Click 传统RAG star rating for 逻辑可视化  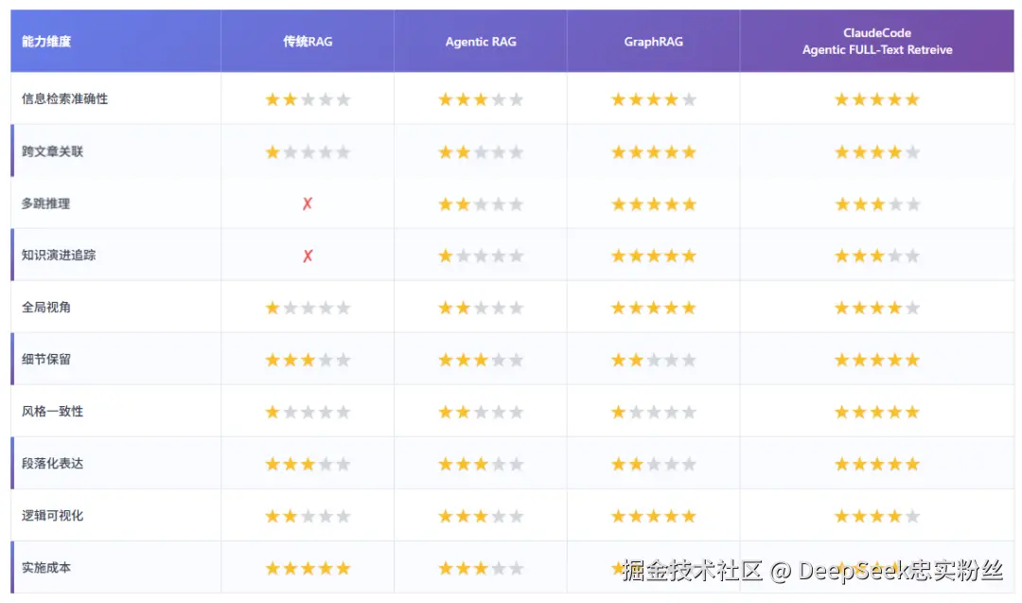308,517
